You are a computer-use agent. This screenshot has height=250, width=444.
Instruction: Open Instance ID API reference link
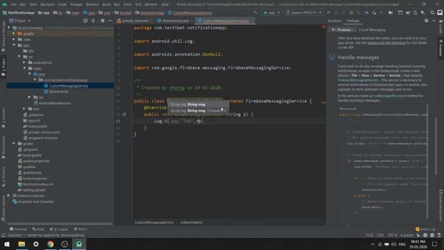[386, 43]
